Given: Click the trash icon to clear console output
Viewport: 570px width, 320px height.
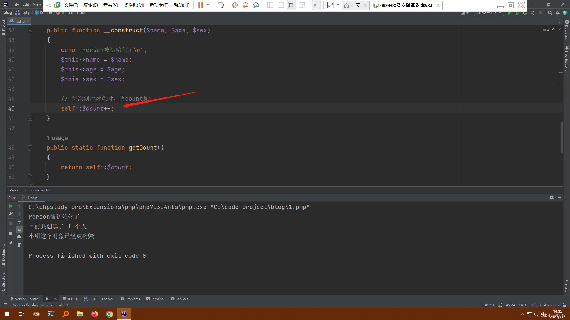Looking at the screenshot, I should pos(19,245).
